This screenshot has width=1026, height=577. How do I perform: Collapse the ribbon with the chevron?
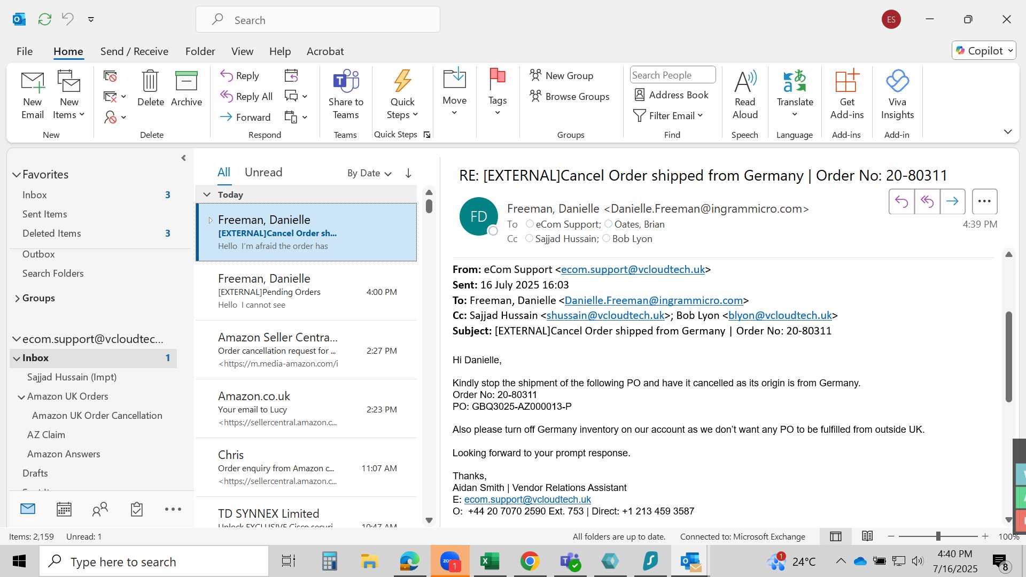coord(1008,131)
